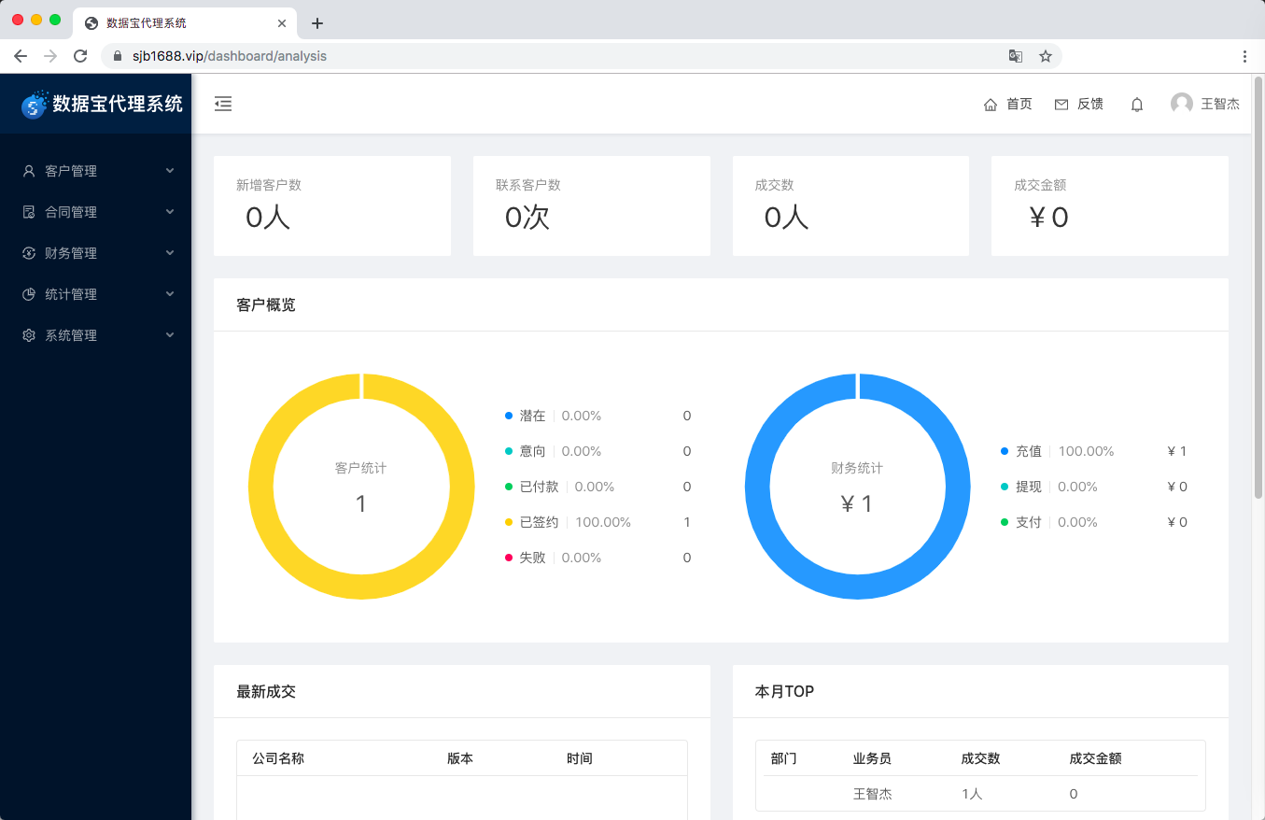
Task: Expand the 系统管理 menu chevron
Action: coord(170,335)
